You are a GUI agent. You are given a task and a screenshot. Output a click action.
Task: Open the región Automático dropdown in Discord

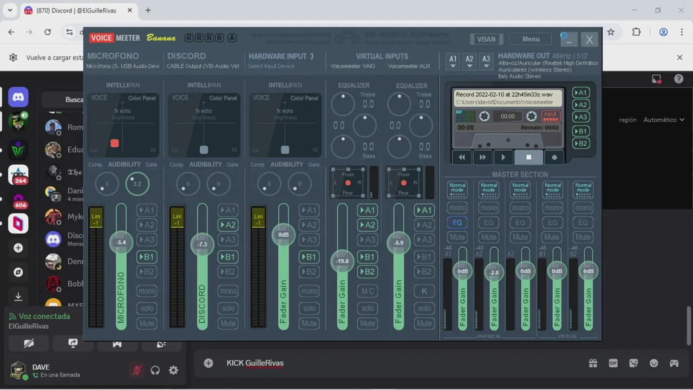[x=664, y=120]
